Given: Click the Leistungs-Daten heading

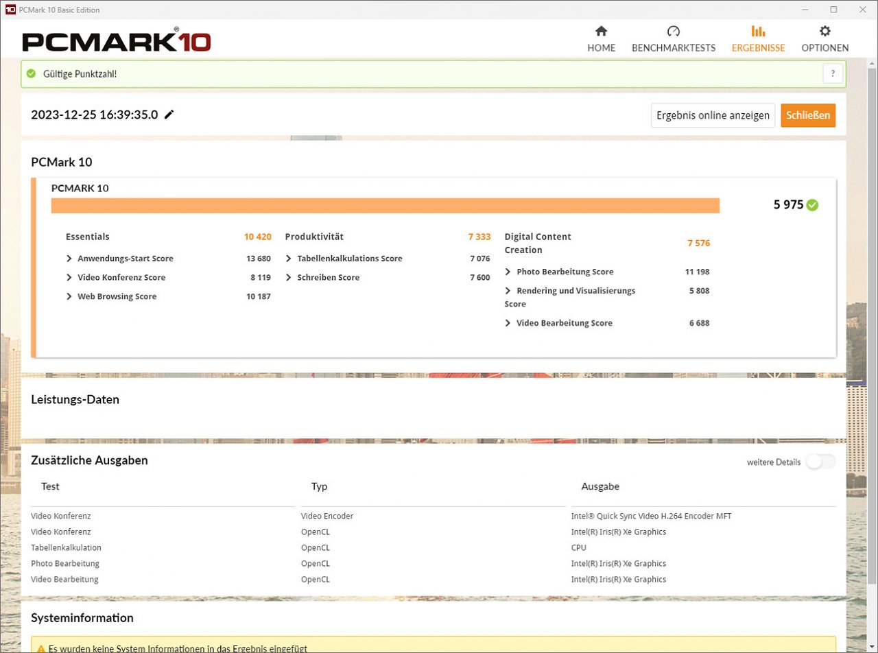Looking at the screenshot, I should coord(75,399).
